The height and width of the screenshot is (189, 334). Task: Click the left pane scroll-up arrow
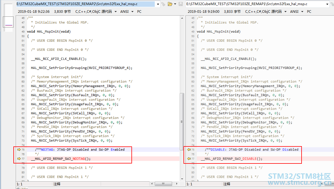coord(182,18)
